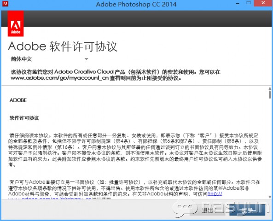Click the 'Adobe 软件许可协议' heading
This screenshot has width=273, height=221.
63,47
